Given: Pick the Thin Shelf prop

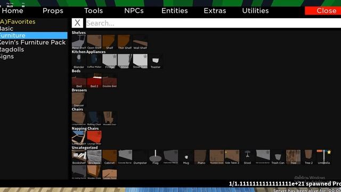Looking at the screenshot, I should 125,42.
